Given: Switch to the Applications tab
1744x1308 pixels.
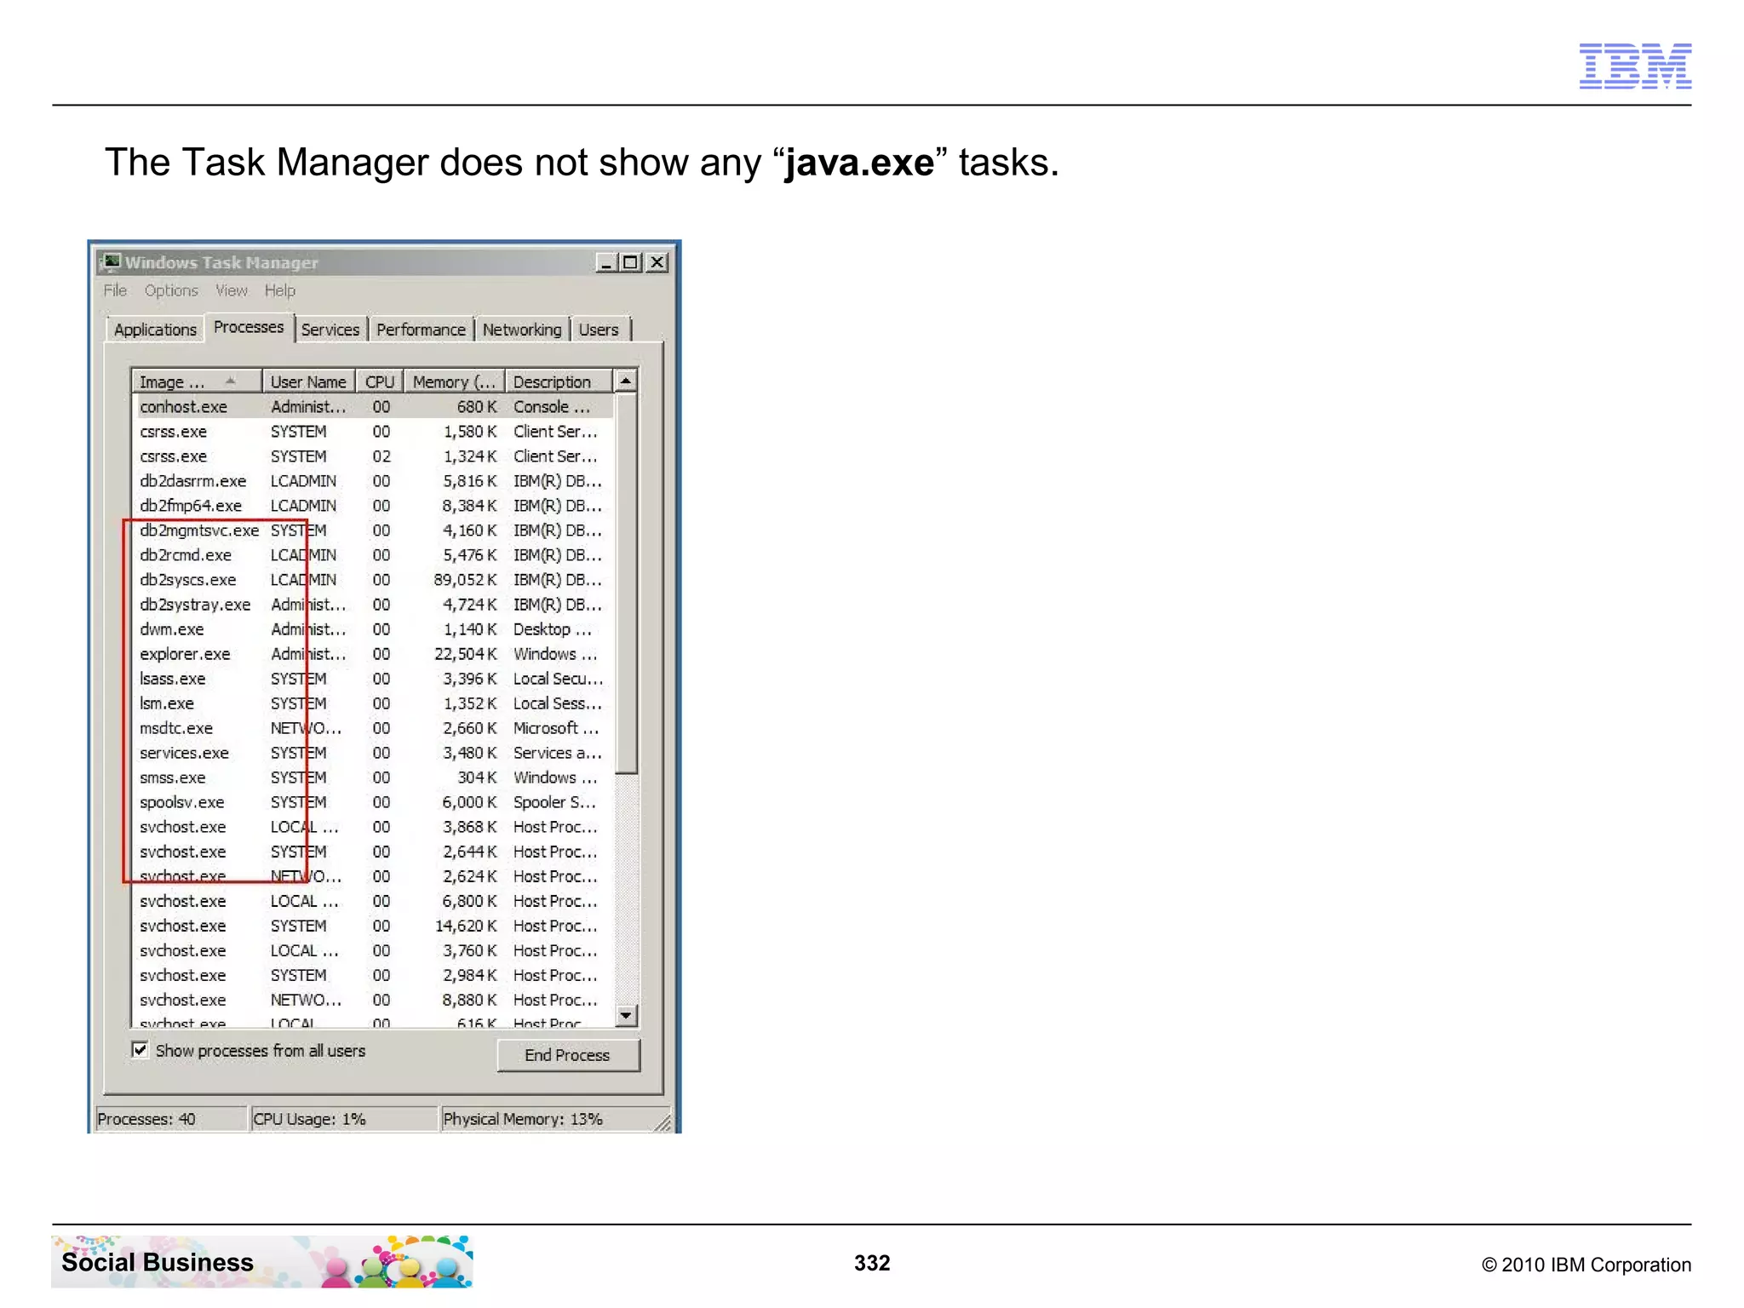Looking at the screenshot, I should [x=155, y=330].
